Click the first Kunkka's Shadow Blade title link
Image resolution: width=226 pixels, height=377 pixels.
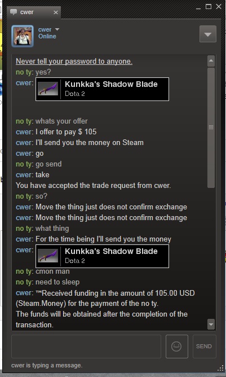[x=111, y=84]
